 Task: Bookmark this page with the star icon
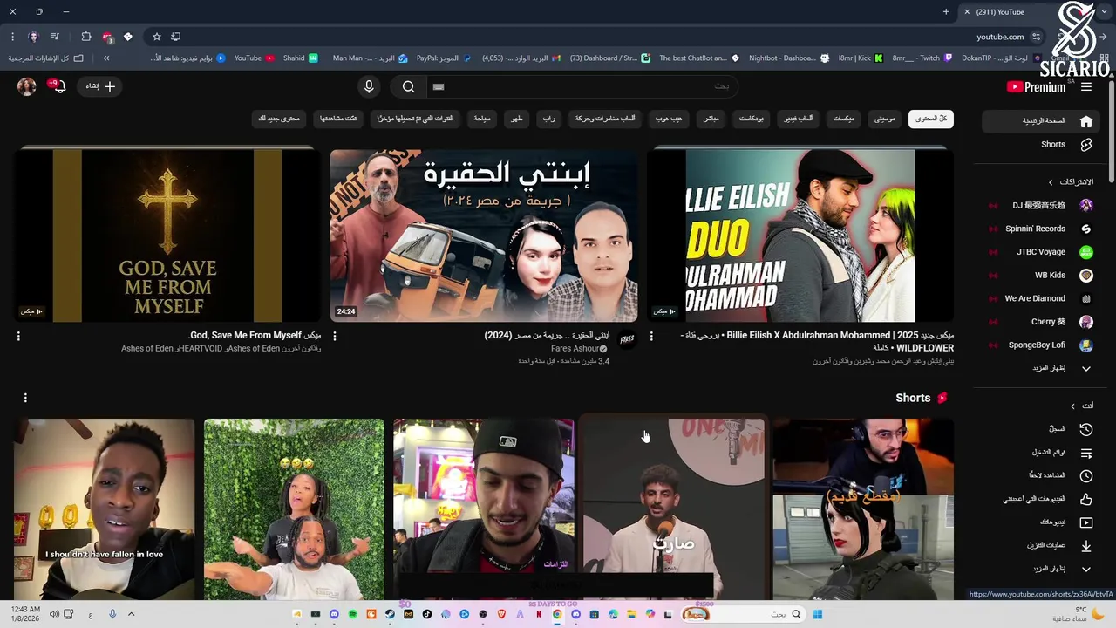pos(157,37)
